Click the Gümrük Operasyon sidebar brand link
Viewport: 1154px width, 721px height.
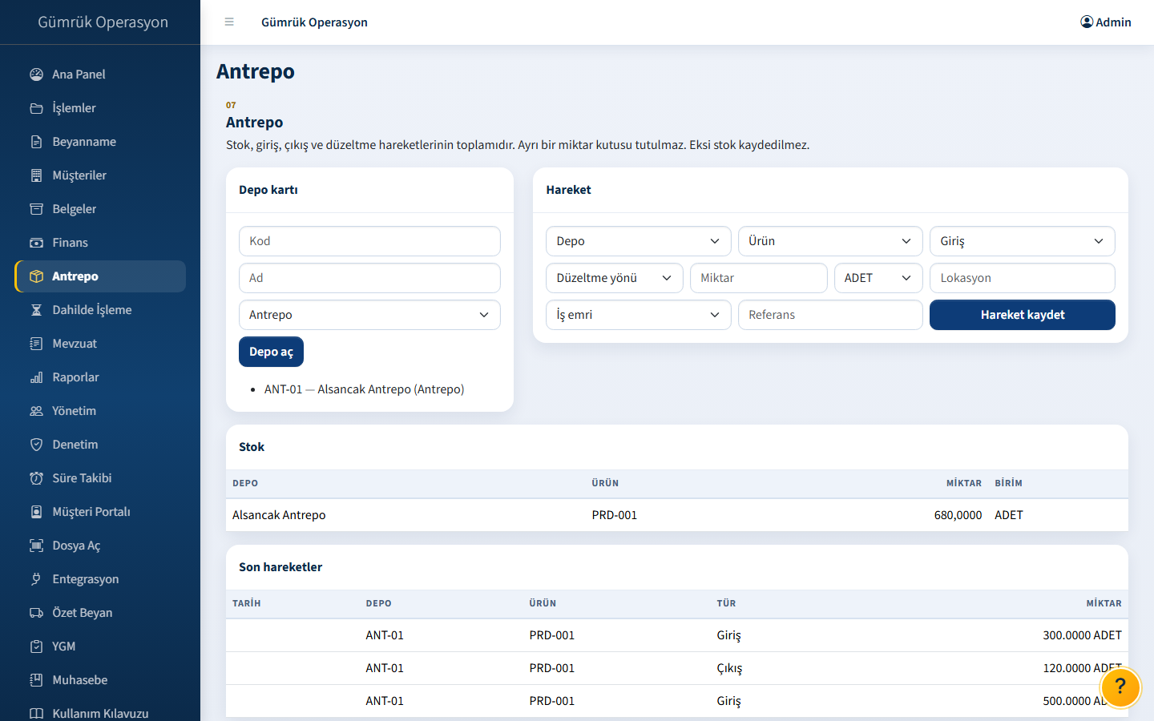pos(103,22)
